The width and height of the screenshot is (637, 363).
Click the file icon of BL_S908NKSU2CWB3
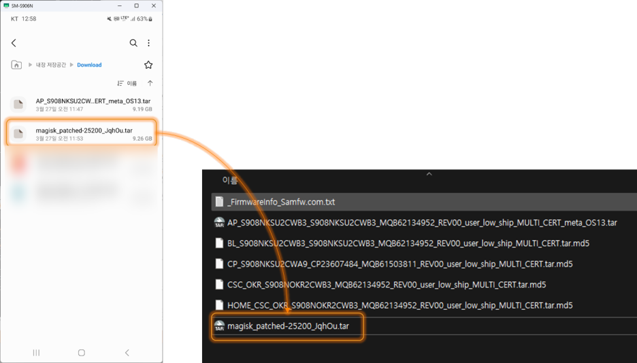pos(219,243)
